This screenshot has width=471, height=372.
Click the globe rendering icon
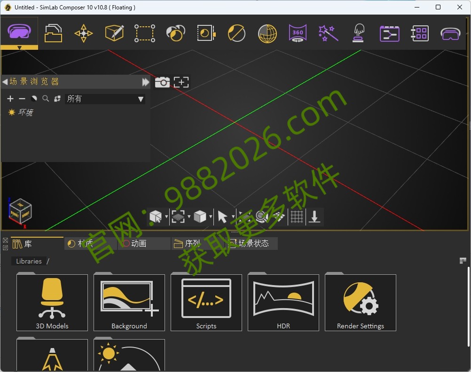[x=267, y=33]
